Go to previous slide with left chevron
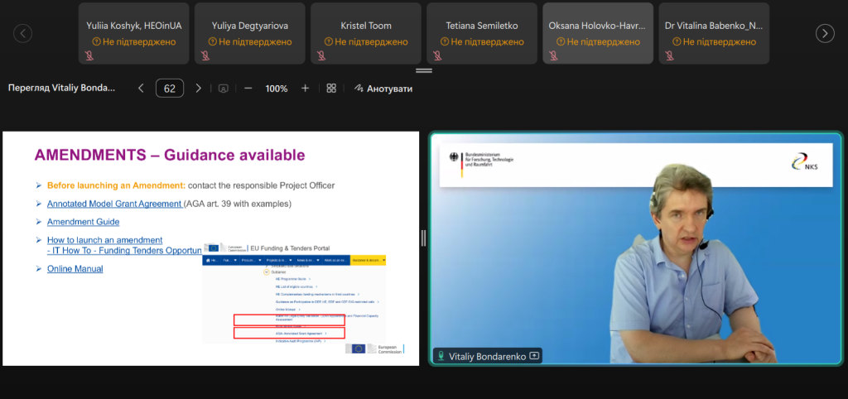848x399 pixels. tap(141, 88)
